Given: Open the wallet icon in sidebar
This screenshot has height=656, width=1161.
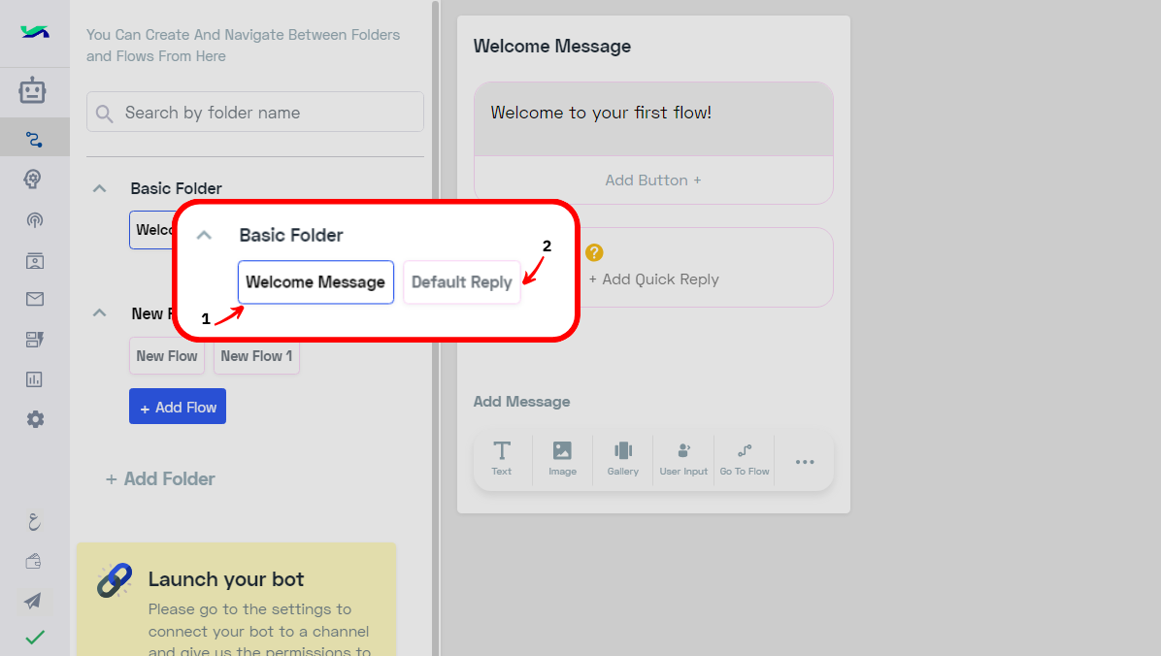Looking at the screenshot, I should (33, 561).
